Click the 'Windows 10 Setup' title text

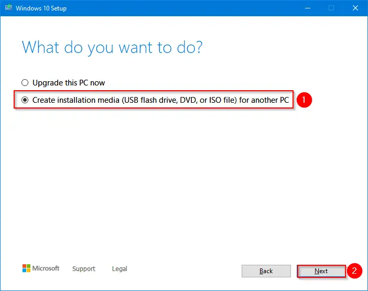pyautogui.click(x=41, y=8)
